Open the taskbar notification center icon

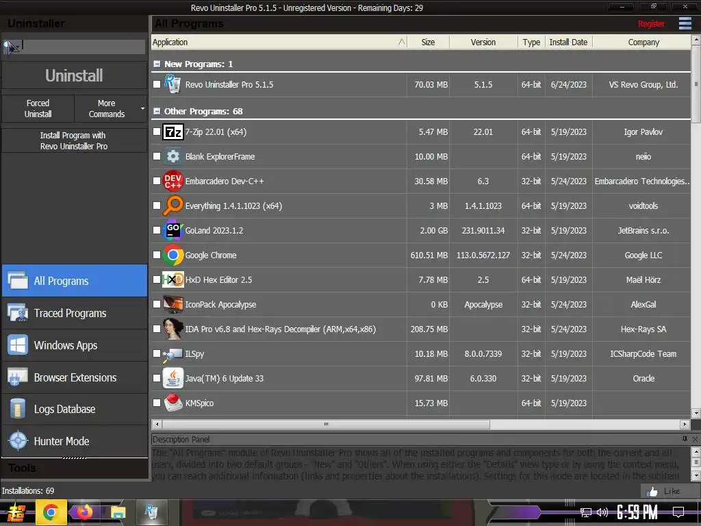tap(678, 512)
